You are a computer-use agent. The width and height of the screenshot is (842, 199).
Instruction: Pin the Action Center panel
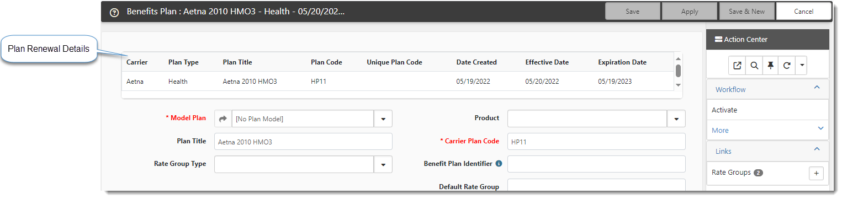coord(770,66)
